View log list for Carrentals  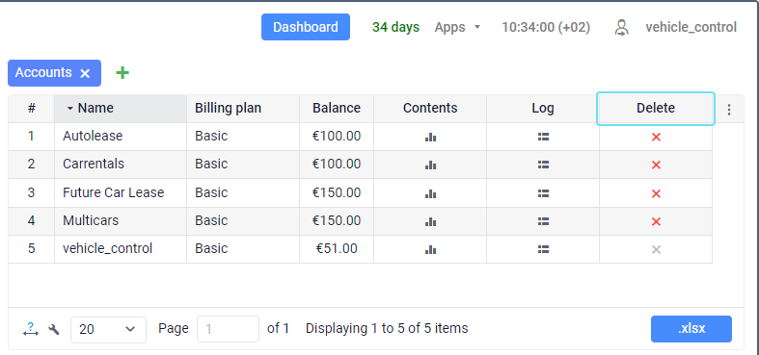(x=543, y=165)
